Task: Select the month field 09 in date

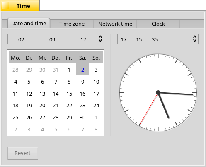Action: pos(52,40)
